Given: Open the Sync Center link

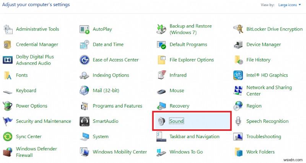Looking at the screenshot, I should coord(29,137).
